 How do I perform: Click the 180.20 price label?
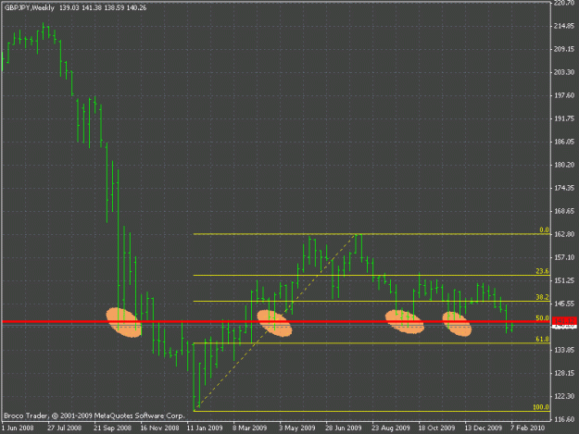(x=564, y=165)
